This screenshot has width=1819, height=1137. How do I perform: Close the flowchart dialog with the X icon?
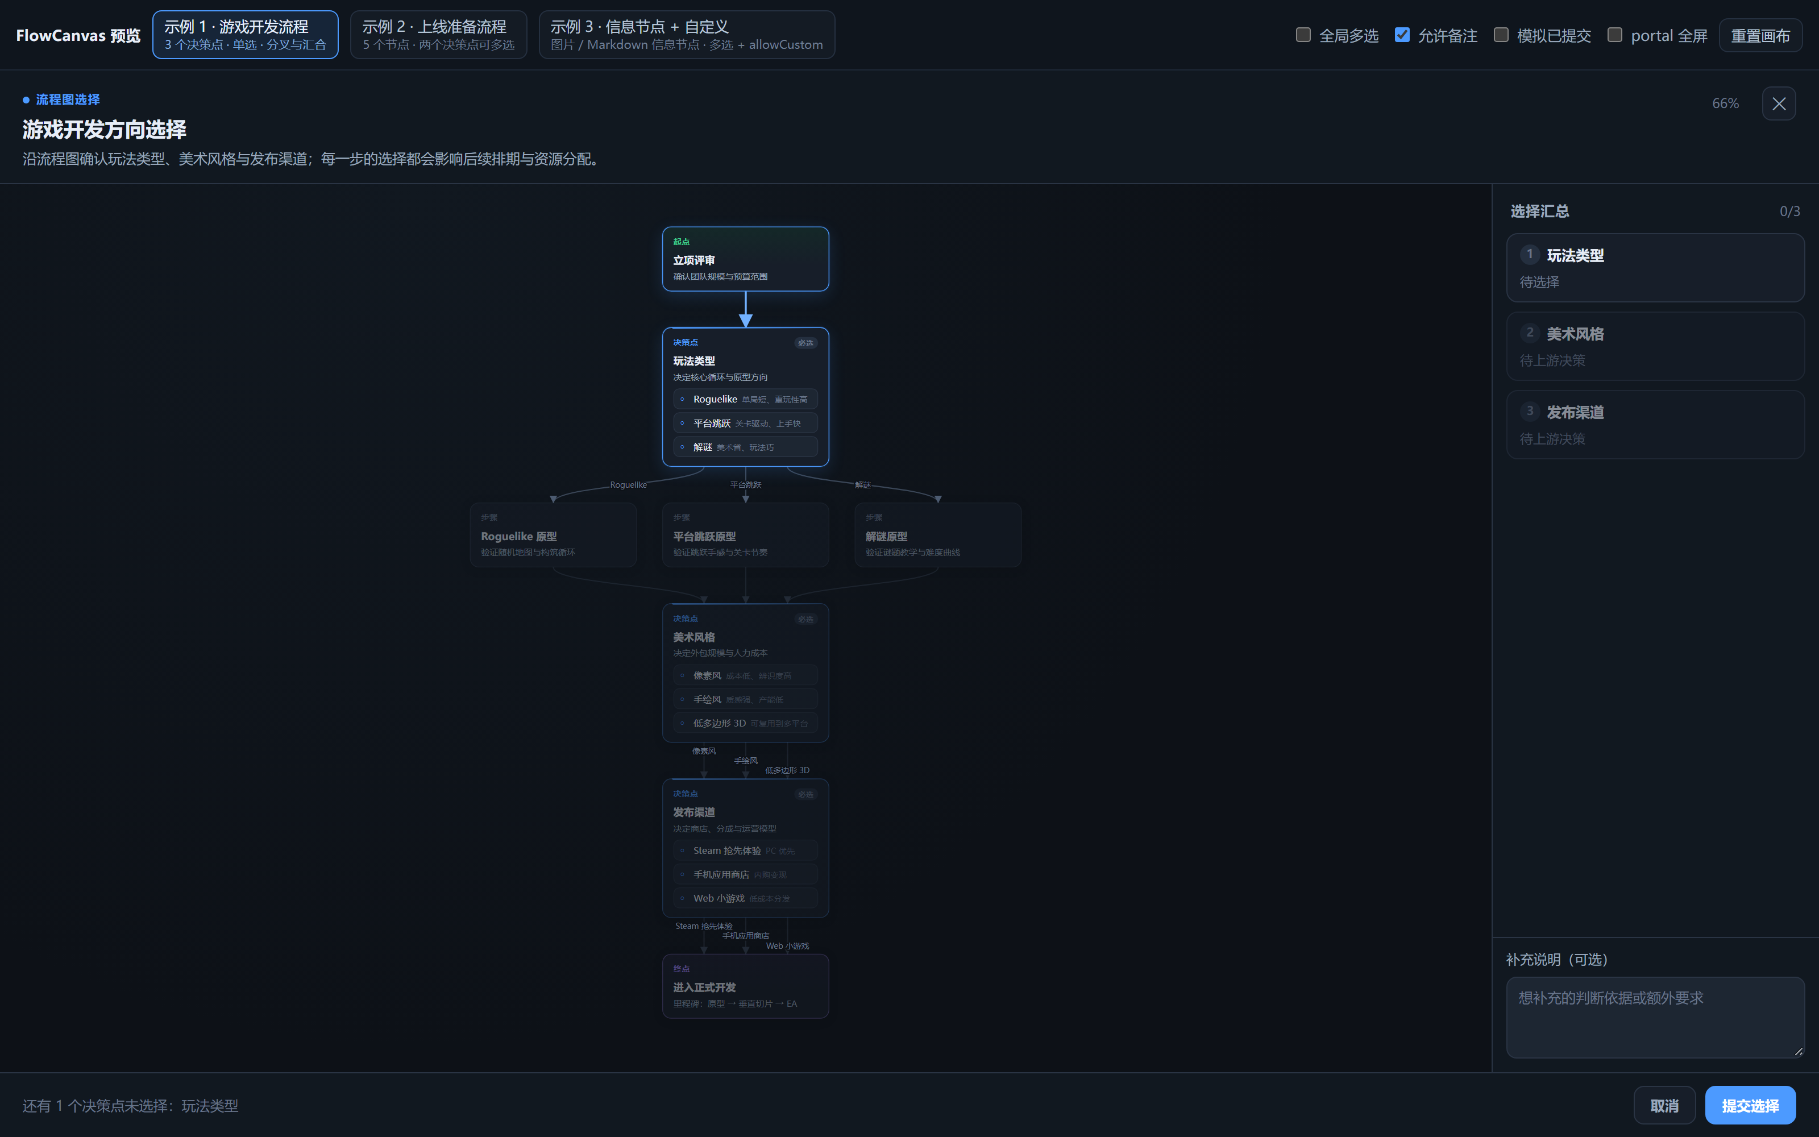point(1779,104)
